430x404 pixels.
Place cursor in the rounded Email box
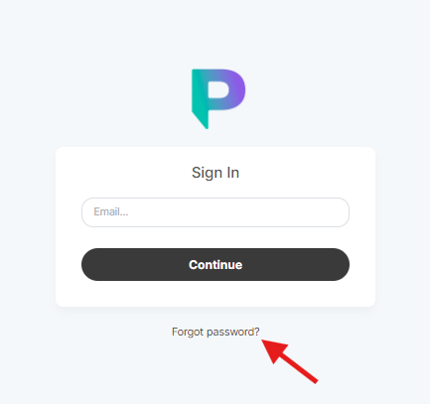(x=215, y=212)
